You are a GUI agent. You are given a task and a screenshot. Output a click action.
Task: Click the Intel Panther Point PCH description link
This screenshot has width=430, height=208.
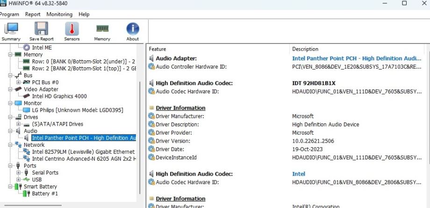353,58
